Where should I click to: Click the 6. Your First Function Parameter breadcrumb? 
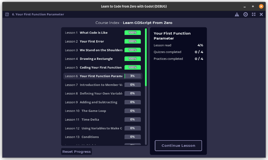38,14
